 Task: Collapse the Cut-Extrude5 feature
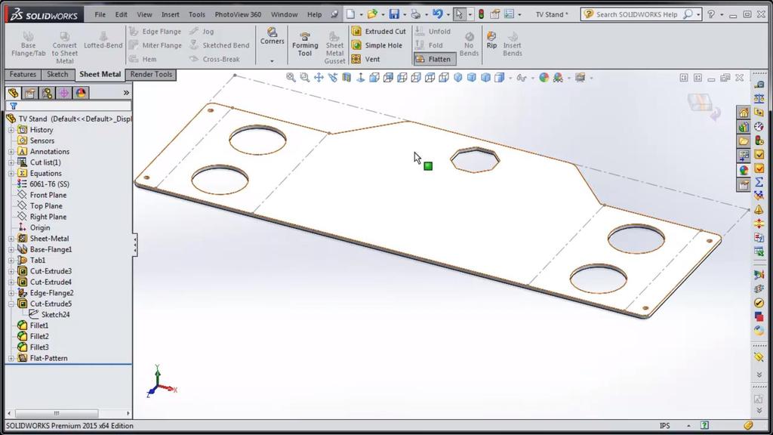11,304
